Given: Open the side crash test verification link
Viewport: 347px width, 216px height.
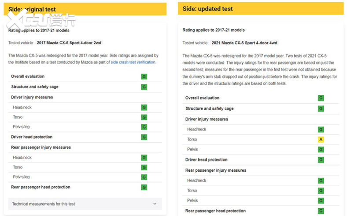Looking at the screenshot, I should tap(133, 62).
